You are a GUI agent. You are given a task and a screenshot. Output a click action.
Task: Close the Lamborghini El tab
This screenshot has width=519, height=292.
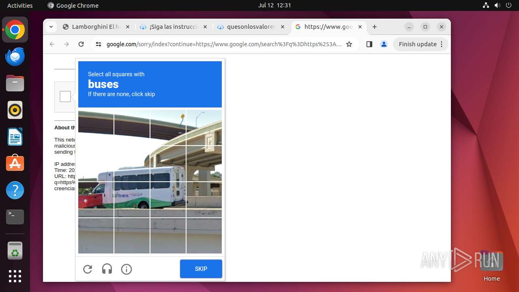coord(127,27)
